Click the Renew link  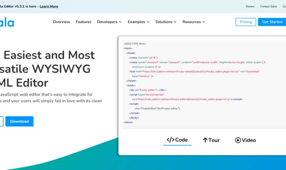pyautogui.click(x=250, y=6)
